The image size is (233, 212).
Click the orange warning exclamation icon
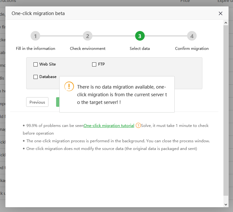pos(69,87)
